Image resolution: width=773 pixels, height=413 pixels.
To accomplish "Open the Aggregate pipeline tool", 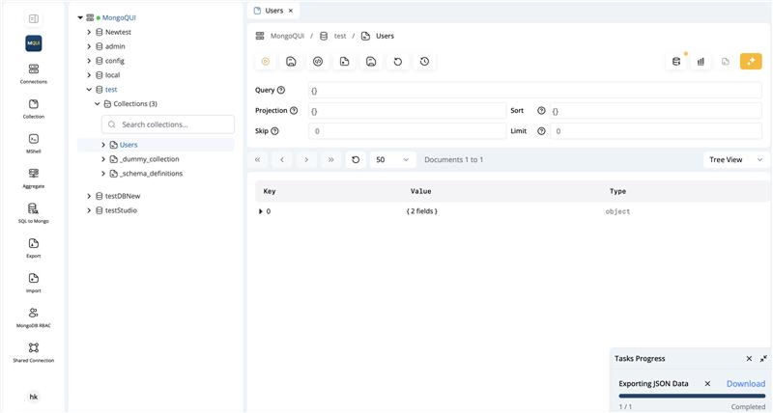I will click(x=34, y=178).
